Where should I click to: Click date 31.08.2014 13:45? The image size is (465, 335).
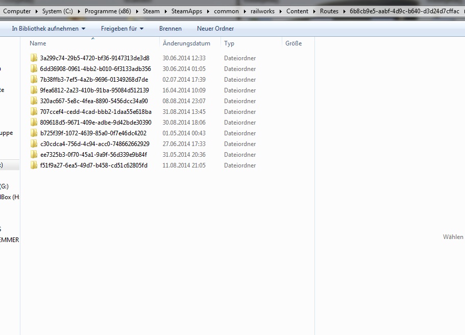184,111
